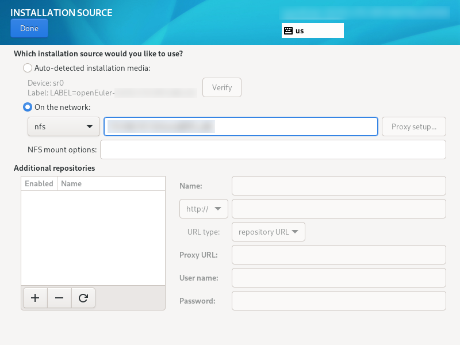
Task: Click the Enabled column header
Action: 39,183
